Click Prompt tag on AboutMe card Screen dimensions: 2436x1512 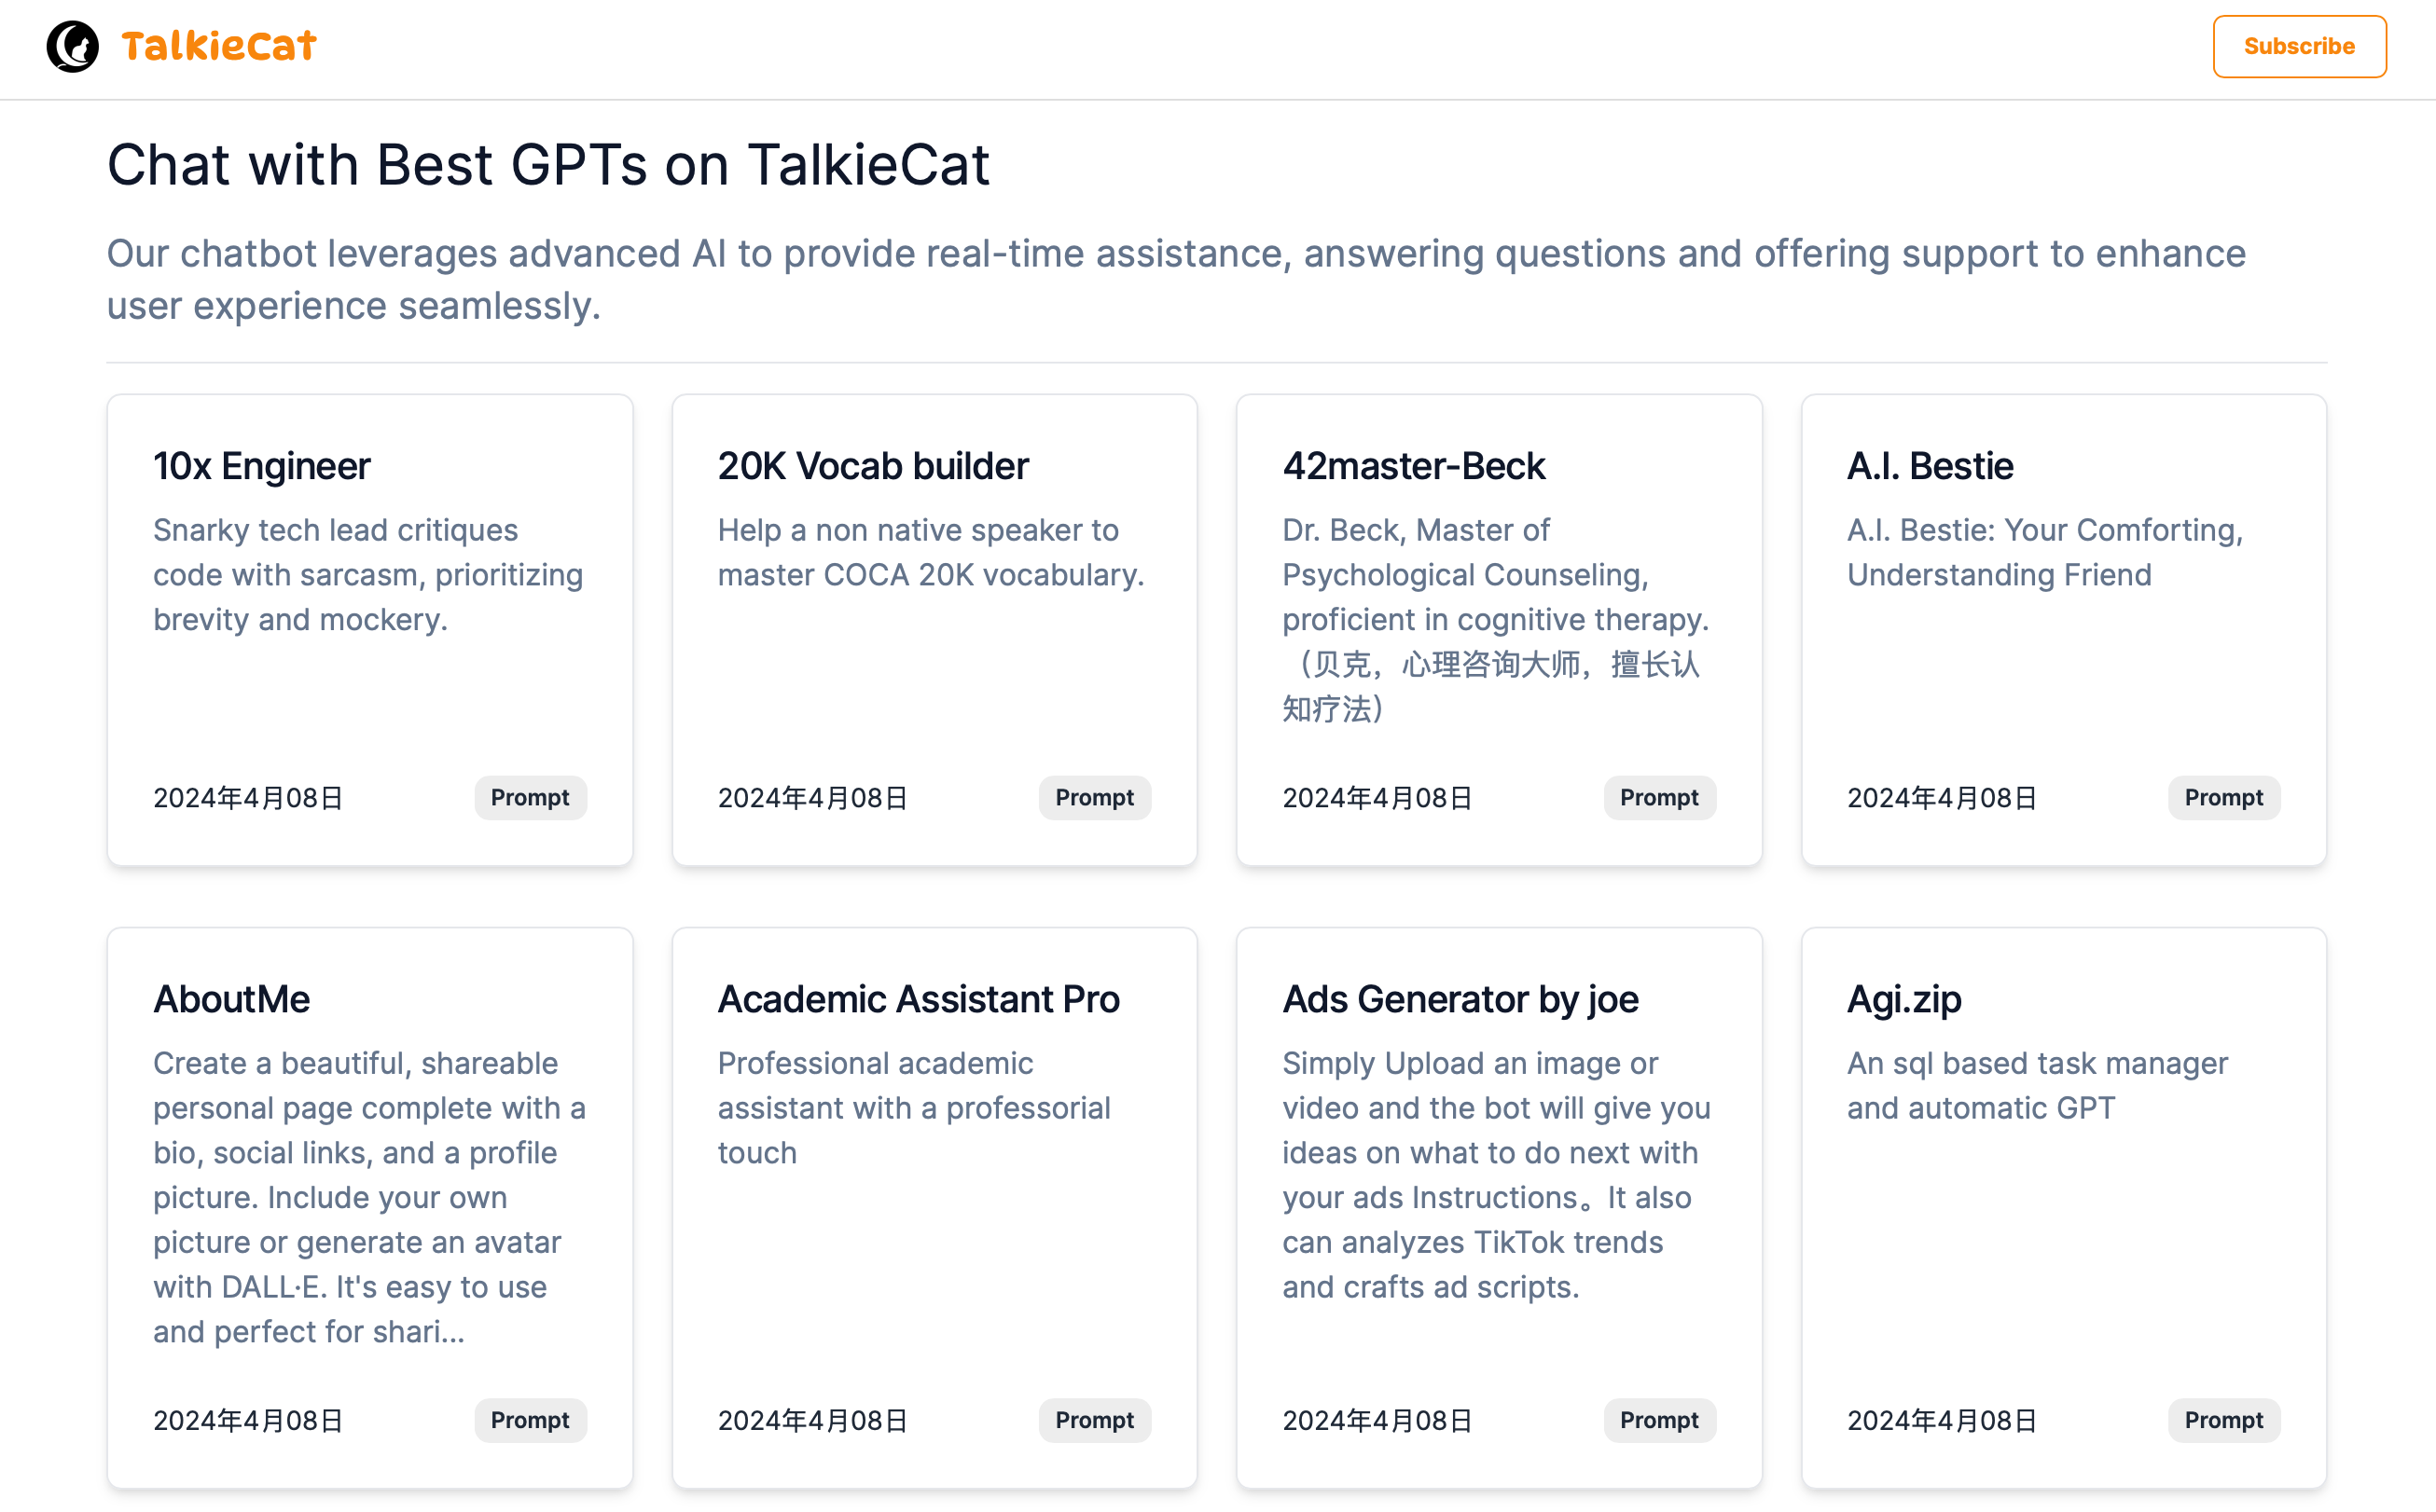point(529,1420)
